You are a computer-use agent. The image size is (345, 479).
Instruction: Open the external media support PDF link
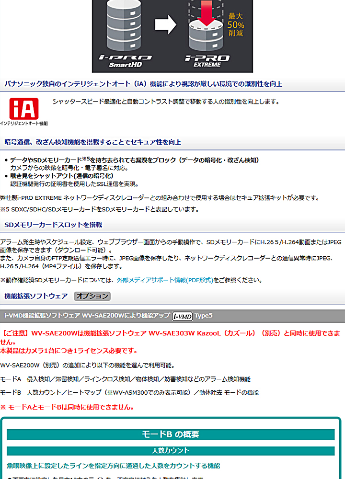(165, 280)
